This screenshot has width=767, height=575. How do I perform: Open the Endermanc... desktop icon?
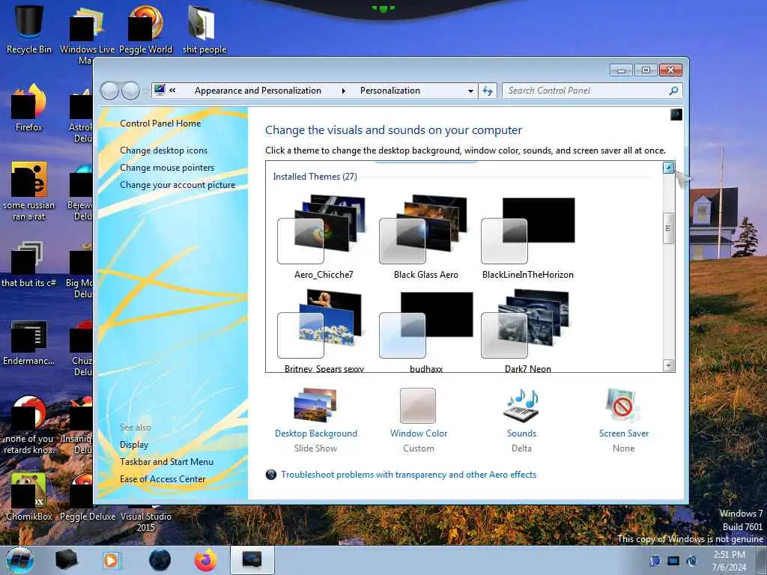click(29, 342)
